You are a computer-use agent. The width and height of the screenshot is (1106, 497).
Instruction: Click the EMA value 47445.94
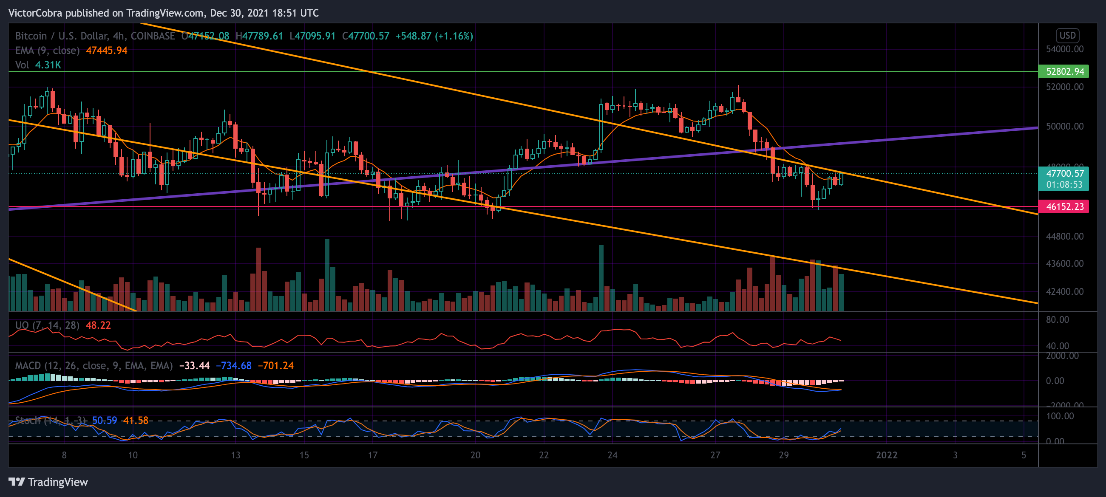[107, 50]
